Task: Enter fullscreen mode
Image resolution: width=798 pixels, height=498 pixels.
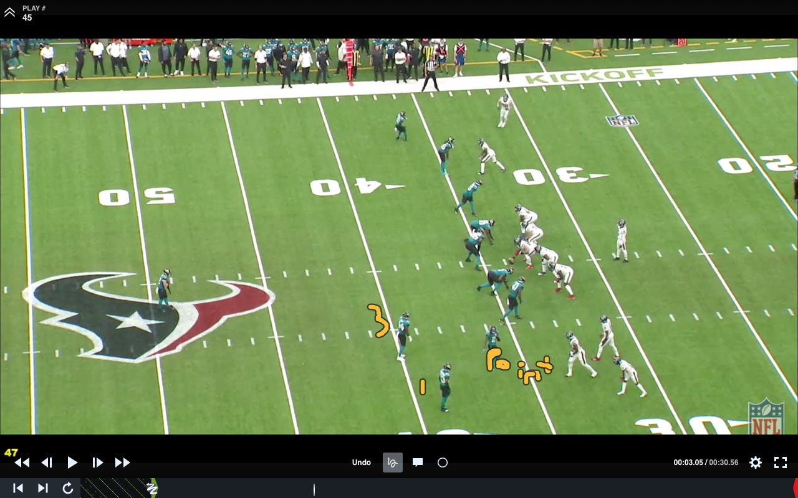Action: pyautogui.click(x=781, y=463)
